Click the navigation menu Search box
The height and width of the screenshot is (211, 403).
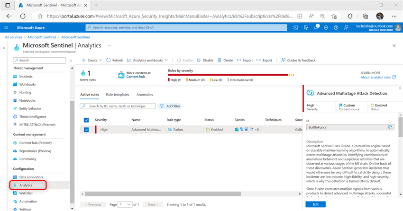[x=39, y=60]
